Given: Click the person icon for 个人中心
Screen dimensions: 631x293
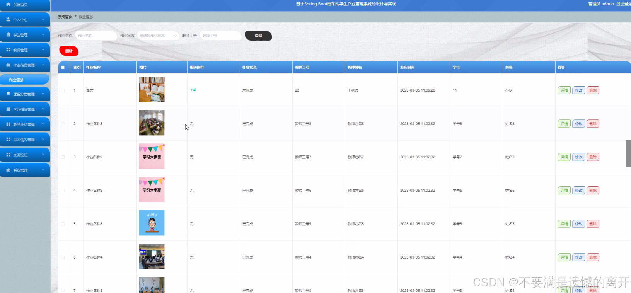Looking at the screenshot, I should coord(8,19).
